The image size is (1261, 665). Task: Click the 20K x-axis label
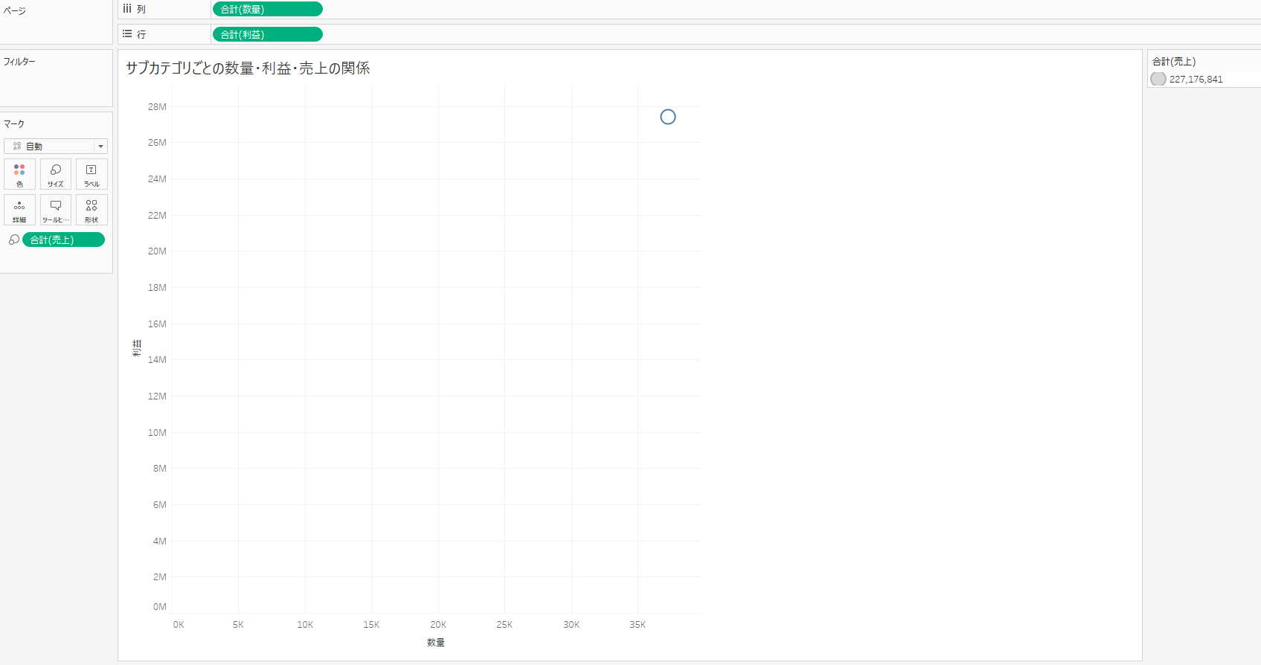[438, 625]
